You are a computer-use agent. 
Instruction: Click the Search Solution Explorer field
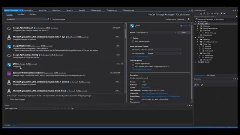point(214,16)
